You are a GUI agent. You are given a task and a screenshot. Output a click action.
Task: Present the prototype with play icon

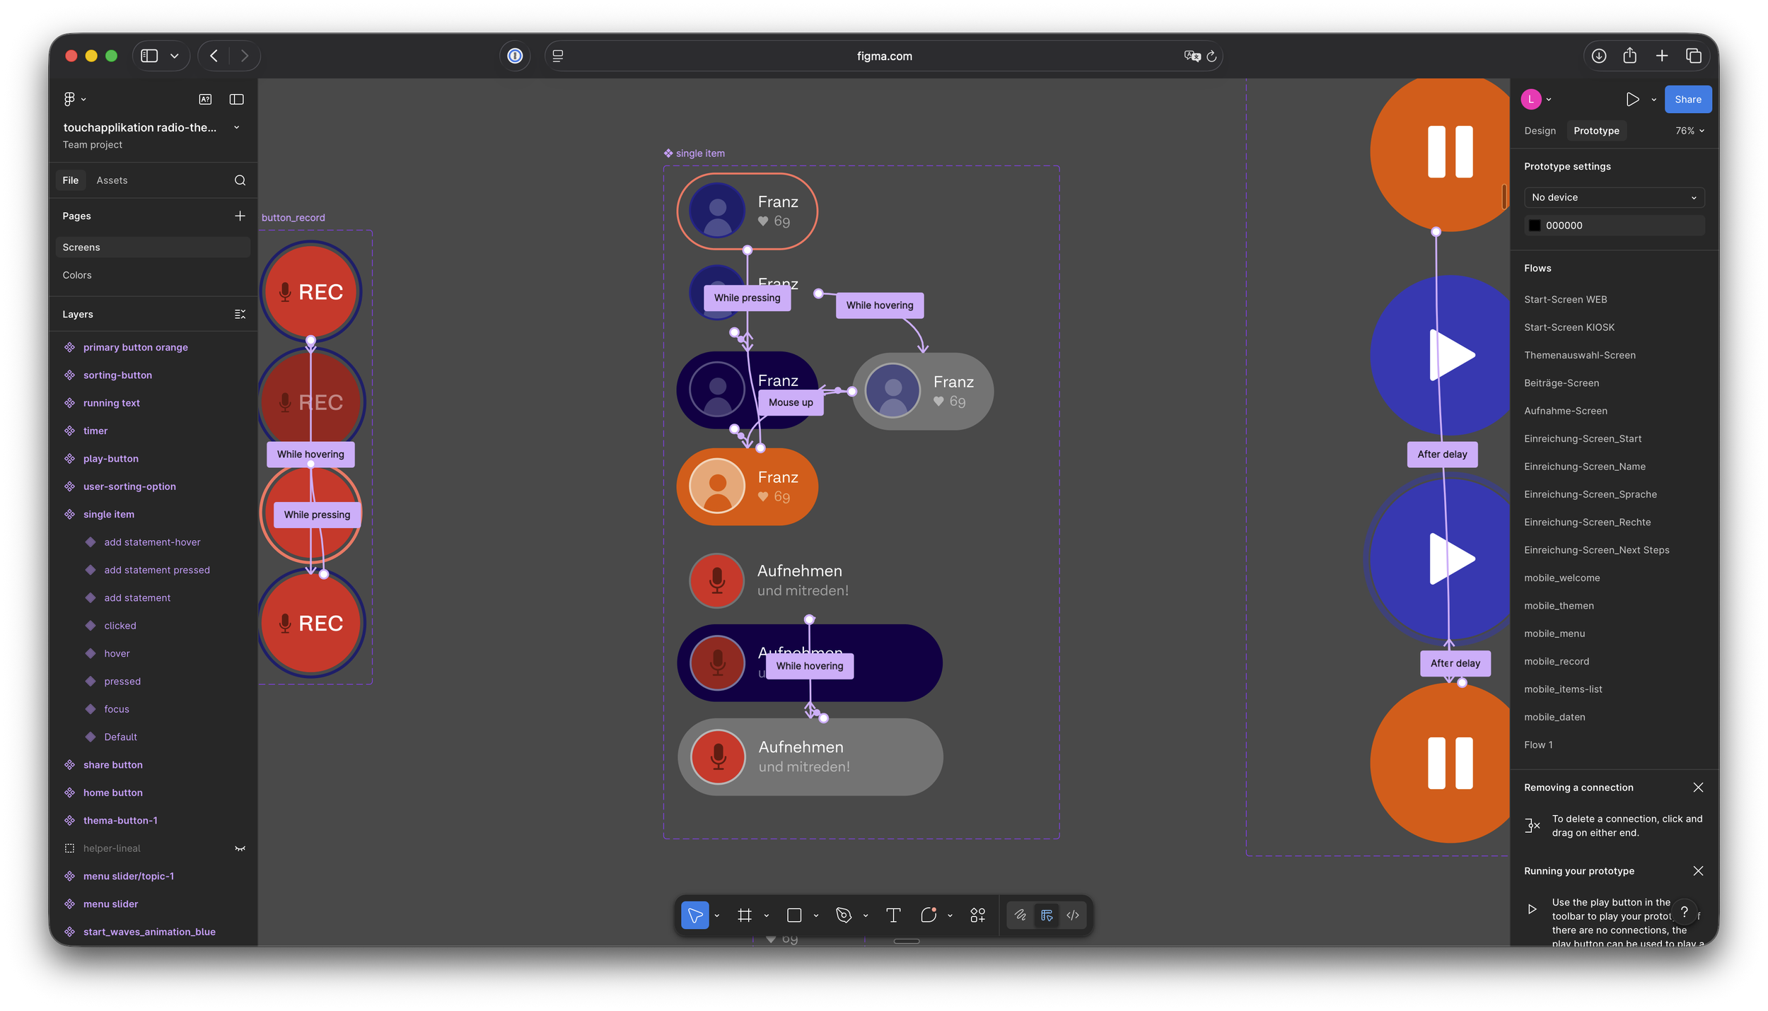click(x=1632, y=99)
